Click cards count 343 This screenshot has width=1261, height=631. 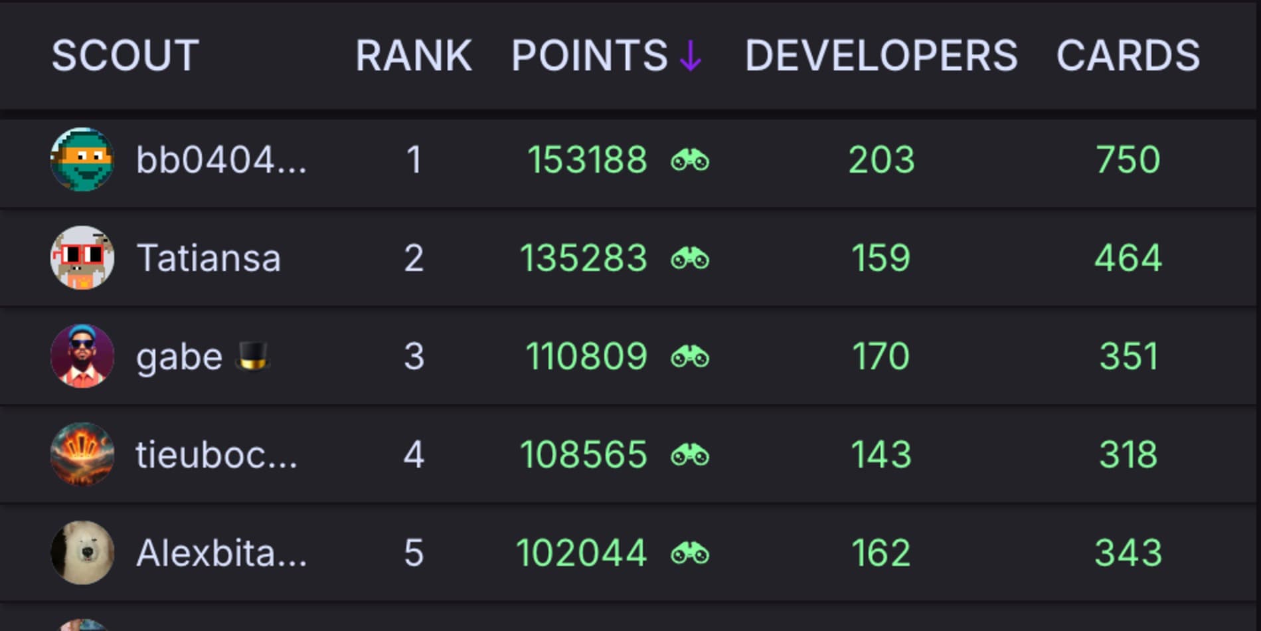click(x=1128, y=553)
